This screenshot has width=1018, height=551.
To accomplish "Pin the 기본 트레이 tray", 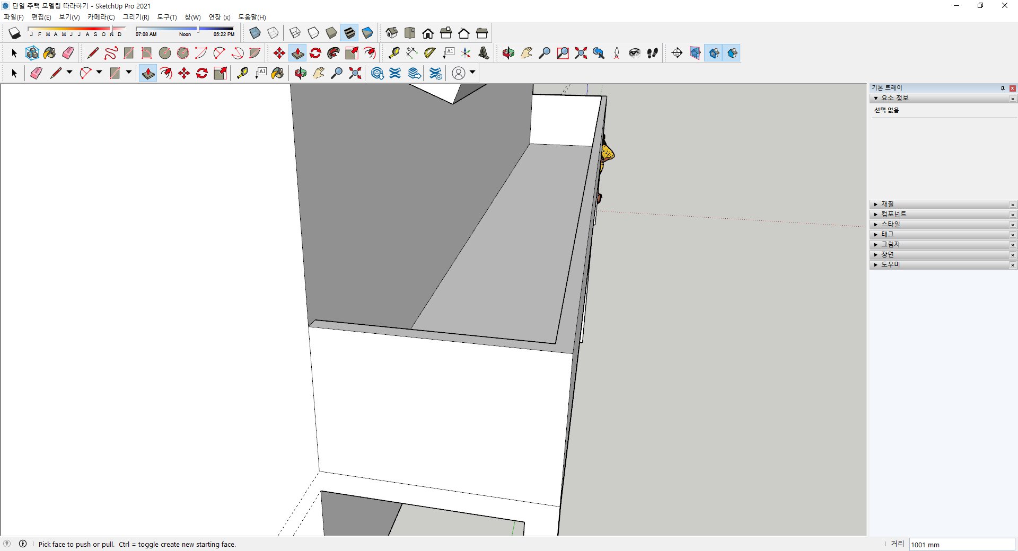I will pos(1003,88).
